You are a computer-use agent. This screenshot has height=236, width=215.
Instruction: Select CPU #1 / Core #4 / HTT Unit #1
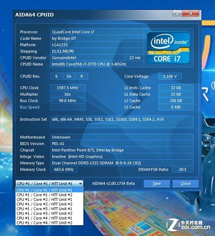point(49,218)
